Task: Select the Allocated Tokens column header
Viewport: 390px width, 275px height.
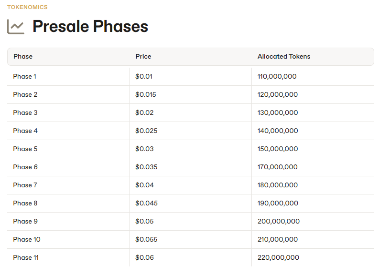Action: [x=284, y=57]
